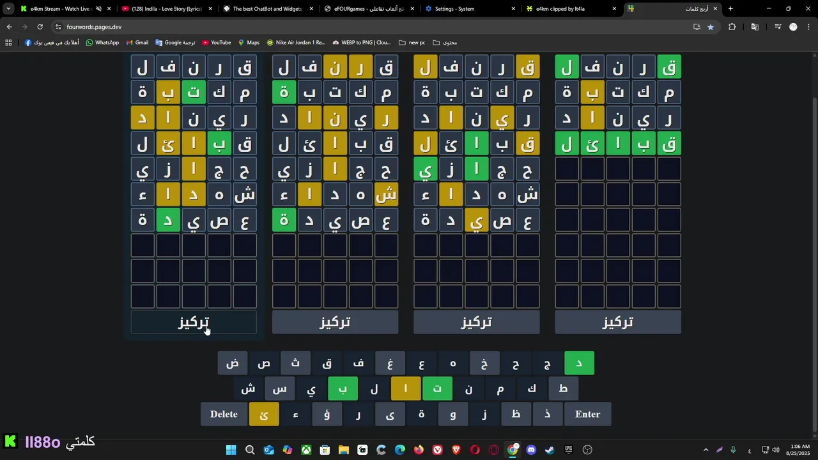The width and height of the screenshot is (818, 460).
Task: Switch to e4km clipped by lt4la tab
Action: (571, 9)
